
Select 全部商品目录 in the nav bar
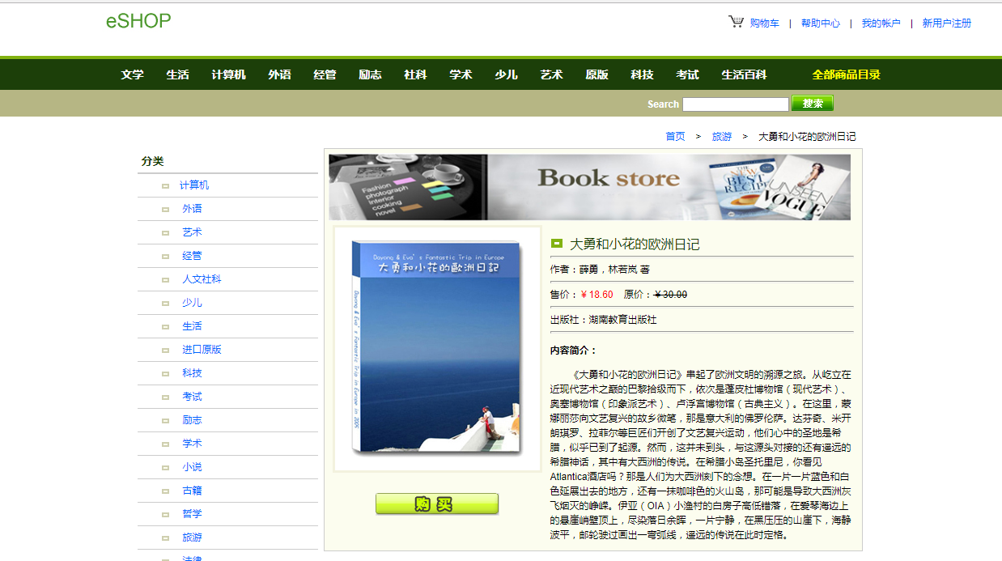coord(846,74)
